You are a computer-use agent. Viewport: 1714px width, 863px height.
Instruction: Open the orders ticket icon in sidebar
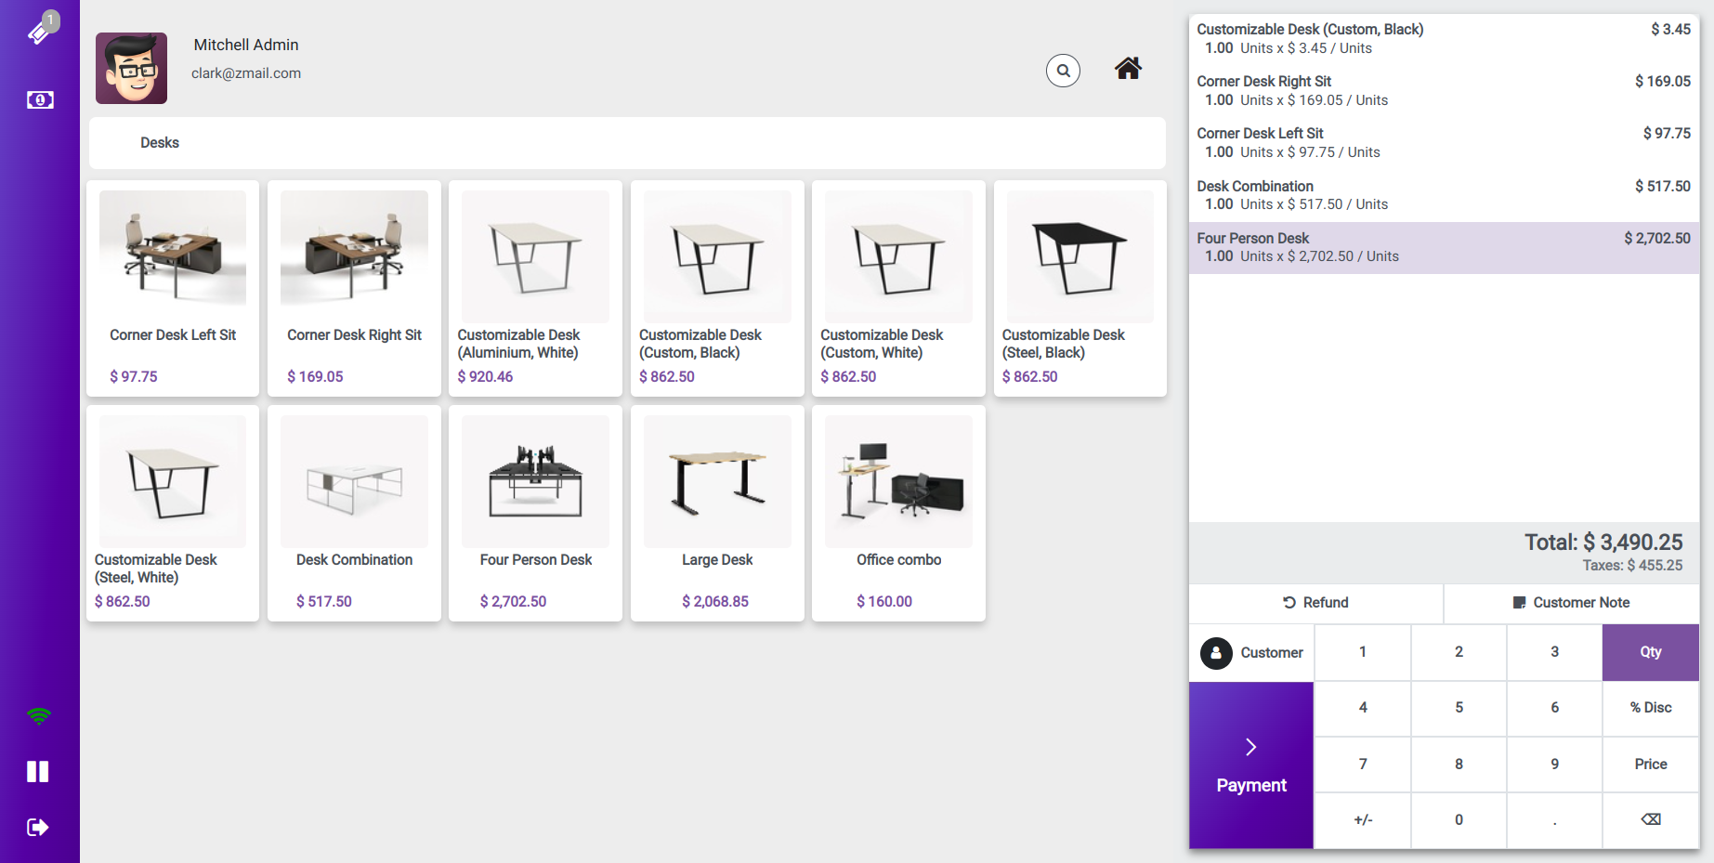pos(39,31)
